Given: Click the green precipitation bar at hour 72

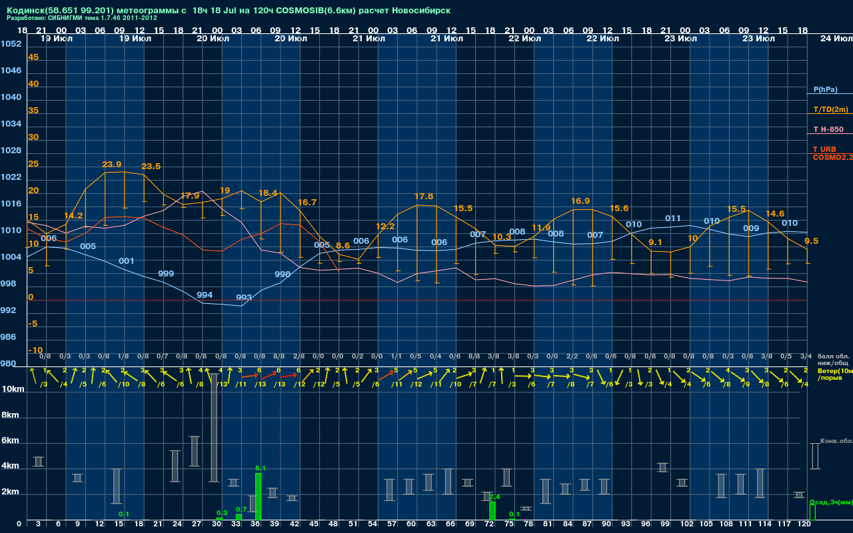Looking at the screenshot, I should click(x=492, y=511).
